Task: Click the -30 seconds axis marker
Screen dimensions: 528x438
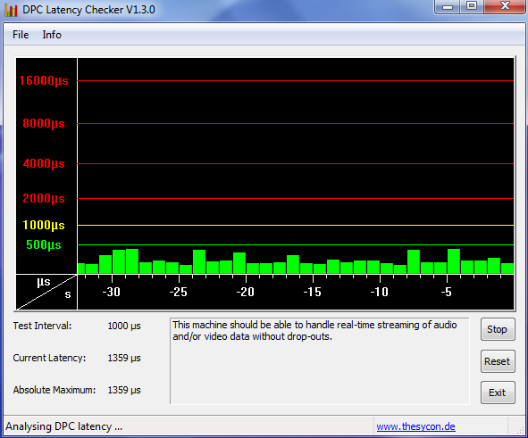Action: (x=111, y=292)
